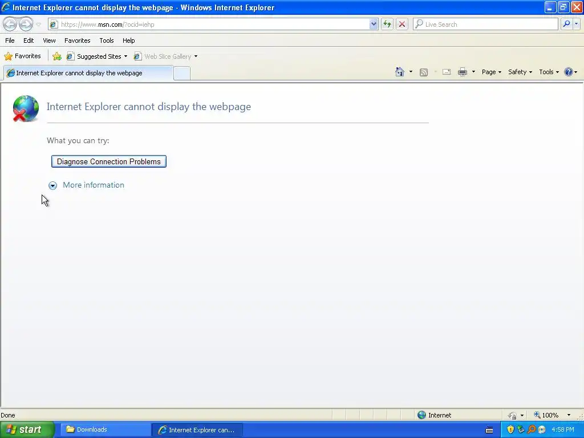Click the Protected Mode status icon
The width and height of the screenshot is (584, 438).
click(512, 415)
